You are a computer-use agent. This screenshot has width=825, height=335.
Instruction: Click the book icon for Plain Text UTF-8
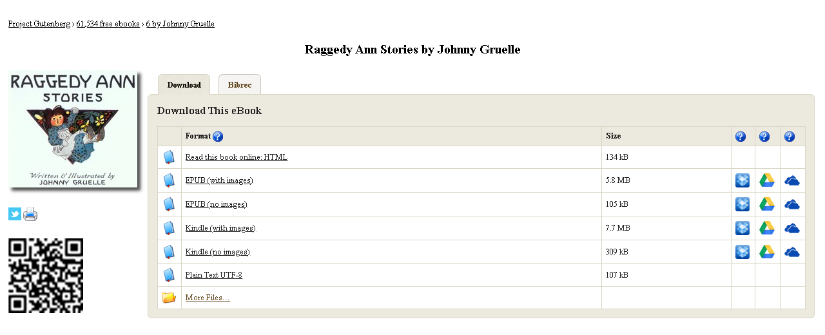pyautogui.click(x=169, y=275)
